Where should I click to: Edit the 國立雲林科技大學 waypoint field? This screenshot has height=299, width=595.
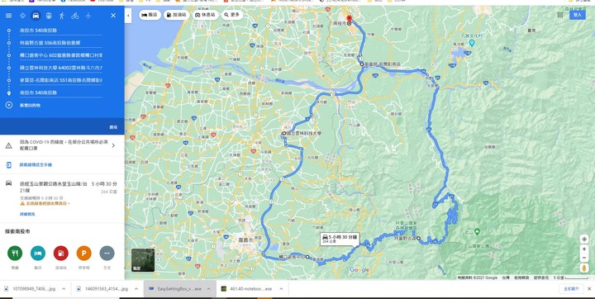pos(60,68)
